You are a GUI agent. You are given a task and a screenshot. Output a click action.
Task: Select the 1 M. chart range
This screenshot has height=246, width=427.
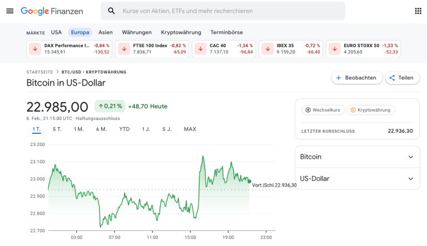(79, 129)
